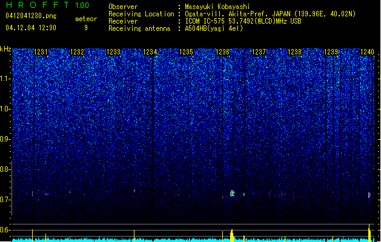Click the 1234 time marker
The height and width of the screenshot is (242, 381).
[x=150, y=52]
